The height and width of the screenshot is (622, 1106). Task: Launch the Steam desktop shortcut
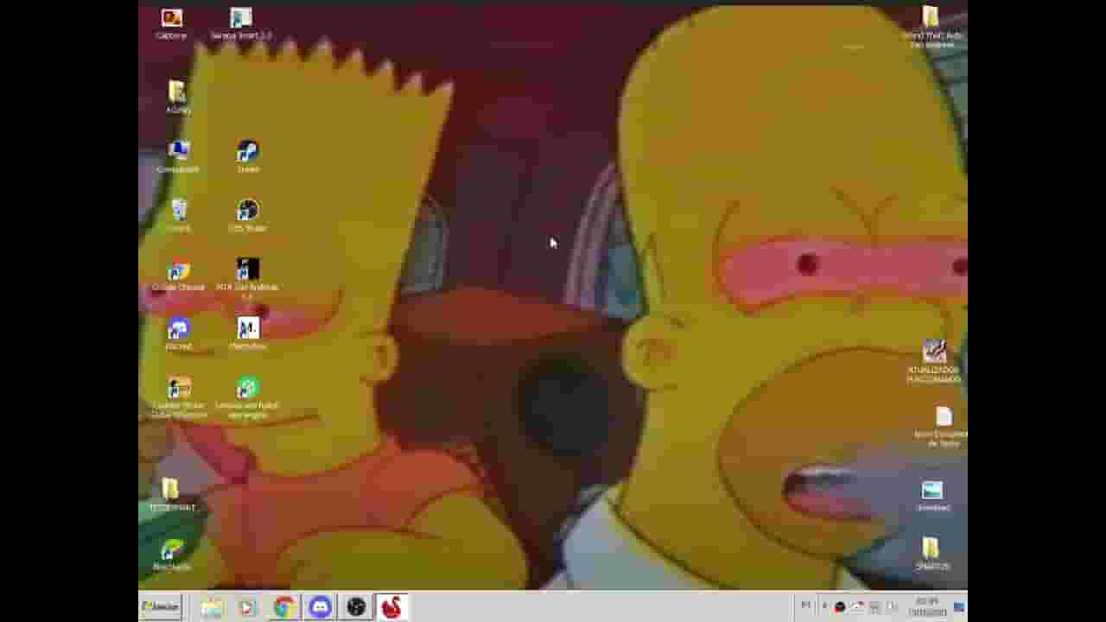(248, 156)
